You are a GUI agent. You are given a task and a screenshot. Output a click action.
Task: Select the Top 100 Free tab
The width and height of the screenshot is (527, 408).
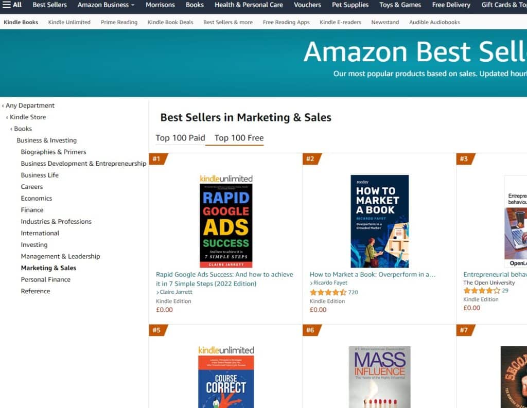click(x=239, y=138)
